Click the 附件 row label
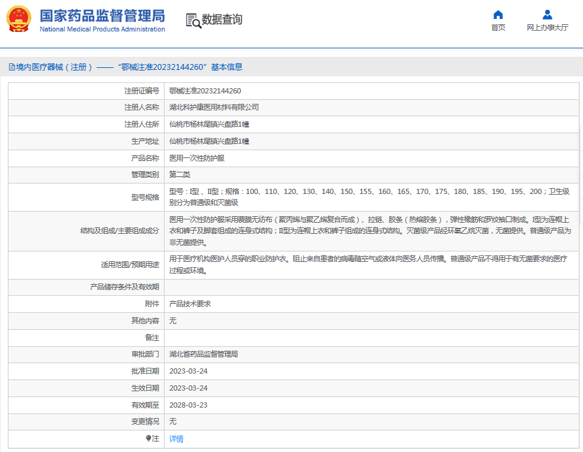 point(152,304)
